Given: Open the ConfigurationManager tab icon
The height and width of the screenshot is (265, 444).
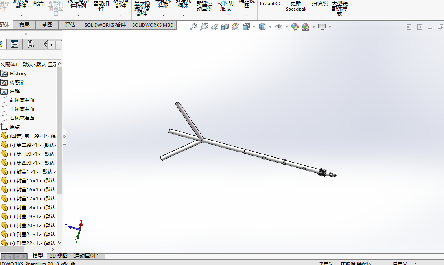Looking at the screenshot, I should (31, 44).
